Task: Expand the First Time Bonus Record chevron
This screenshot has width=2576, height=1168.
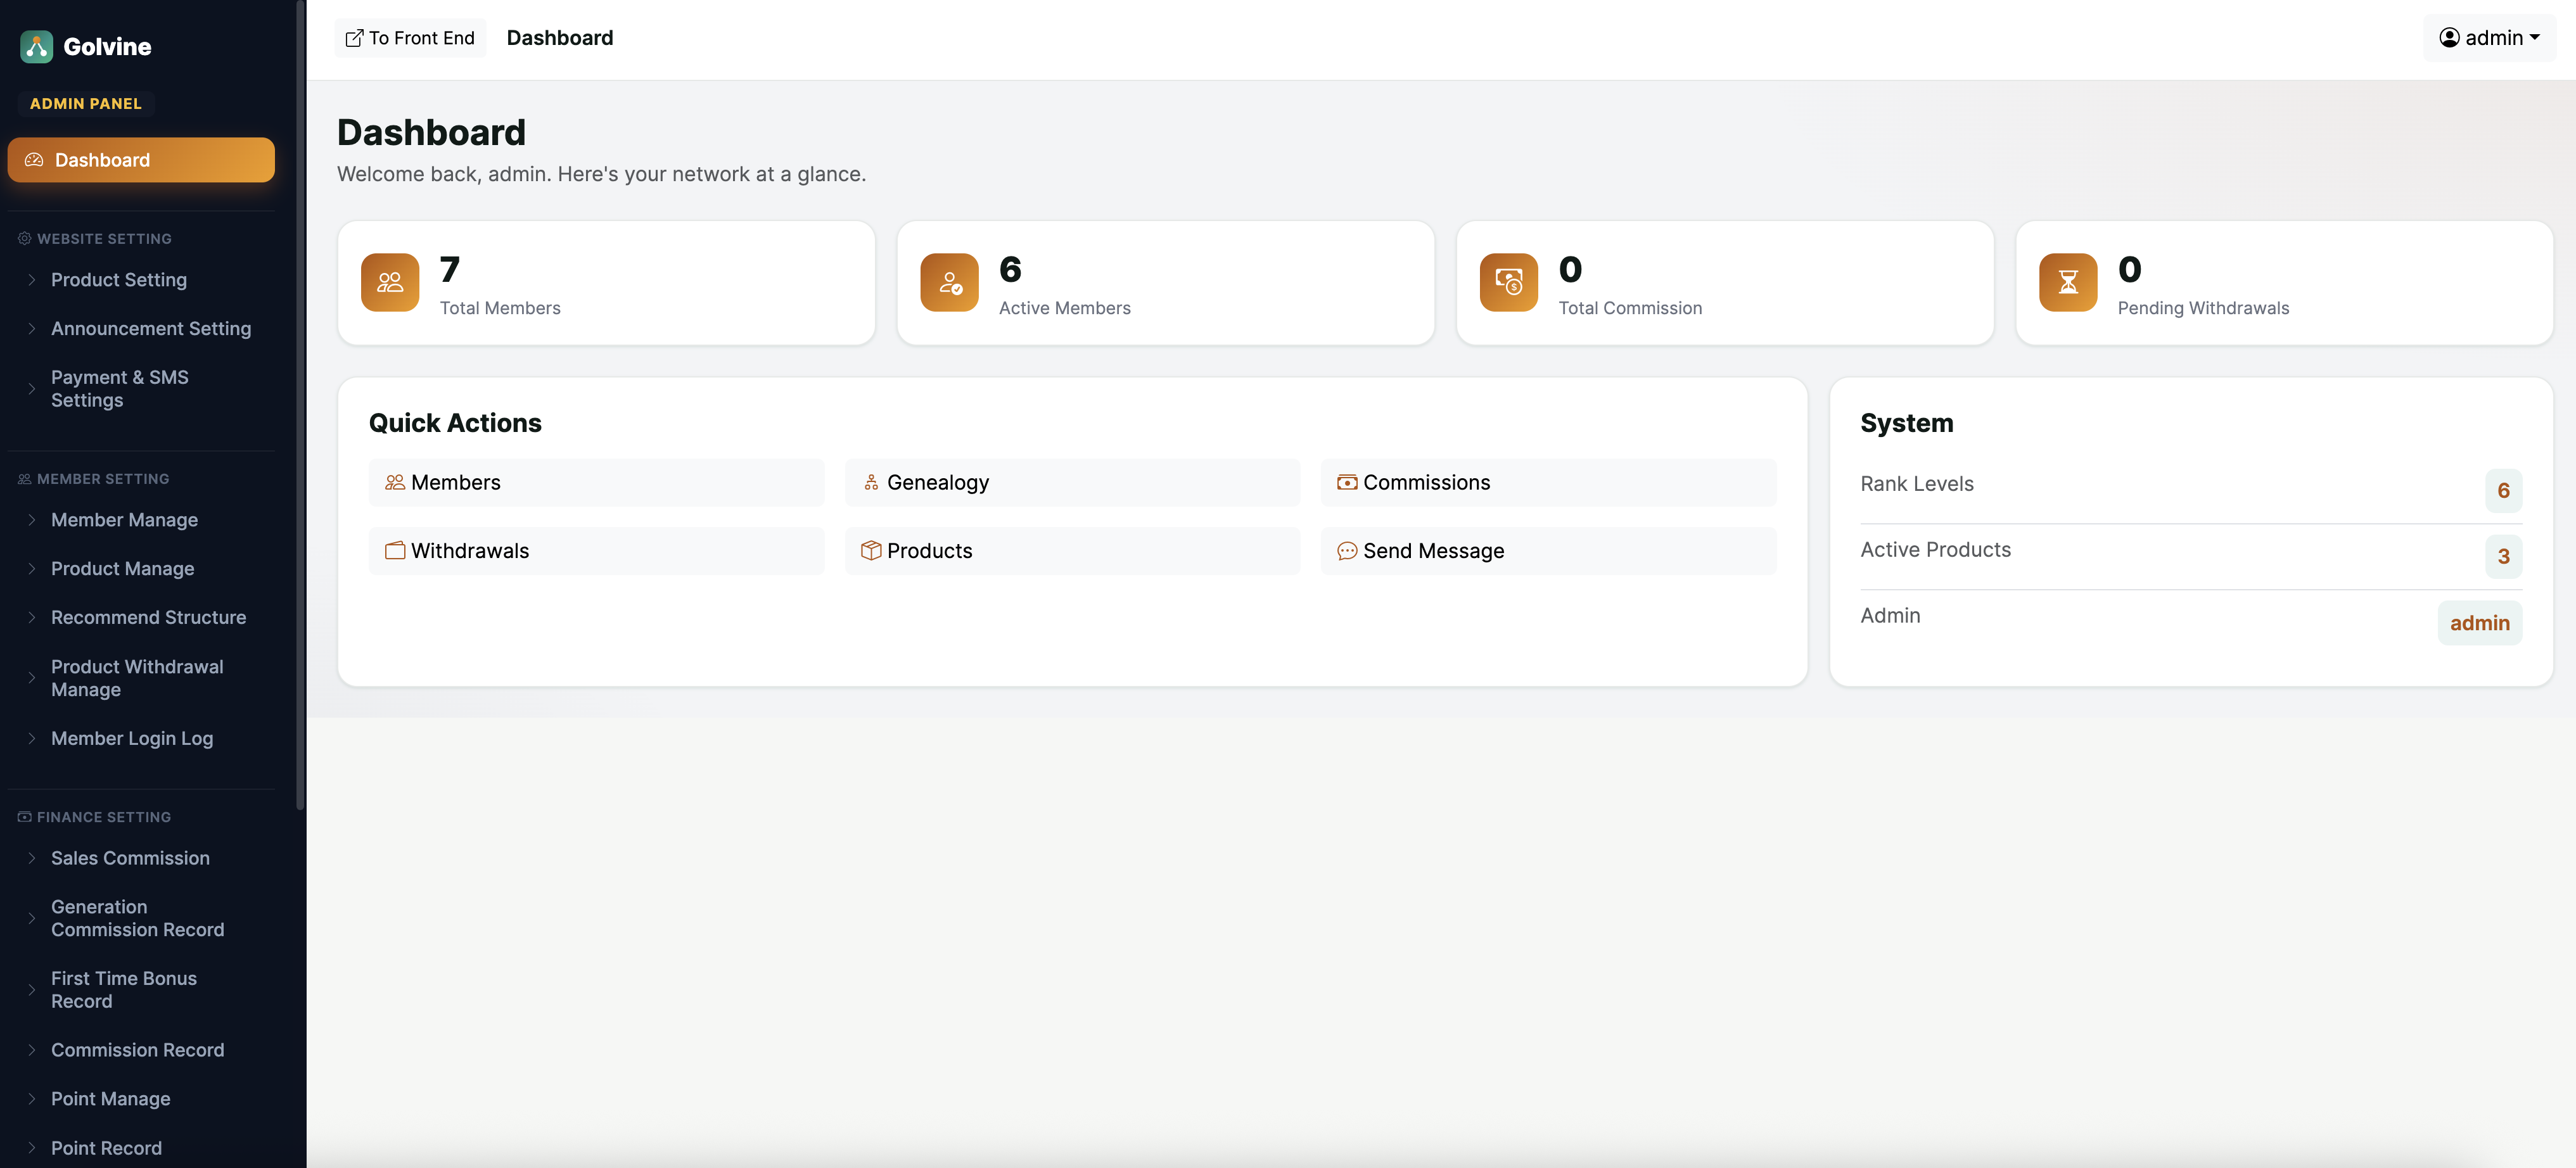Action: [32, 990]
